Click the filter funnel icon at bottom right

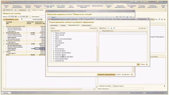coord(165,86)
